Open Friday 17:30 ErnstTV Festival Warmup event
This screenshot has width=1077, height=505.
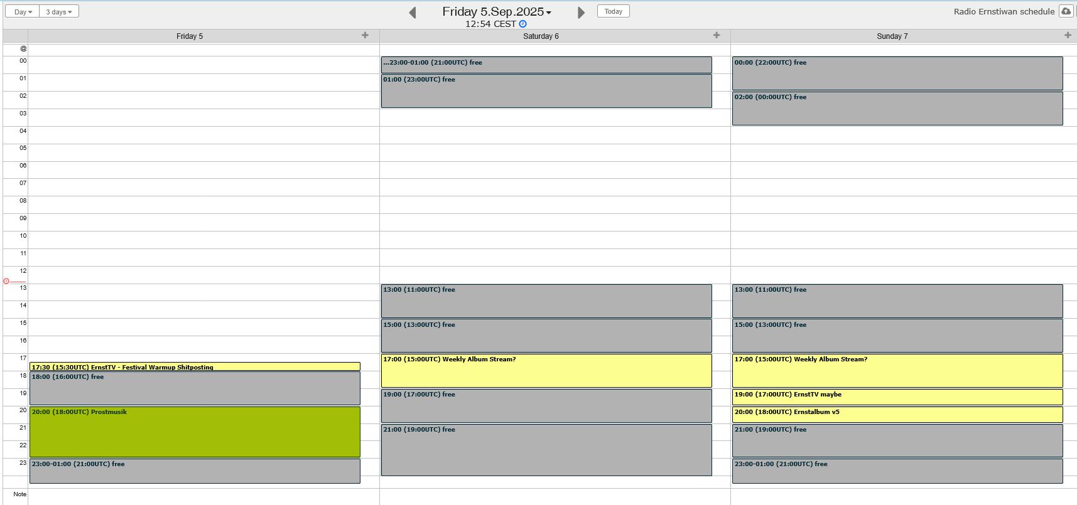tap(195, 367)
